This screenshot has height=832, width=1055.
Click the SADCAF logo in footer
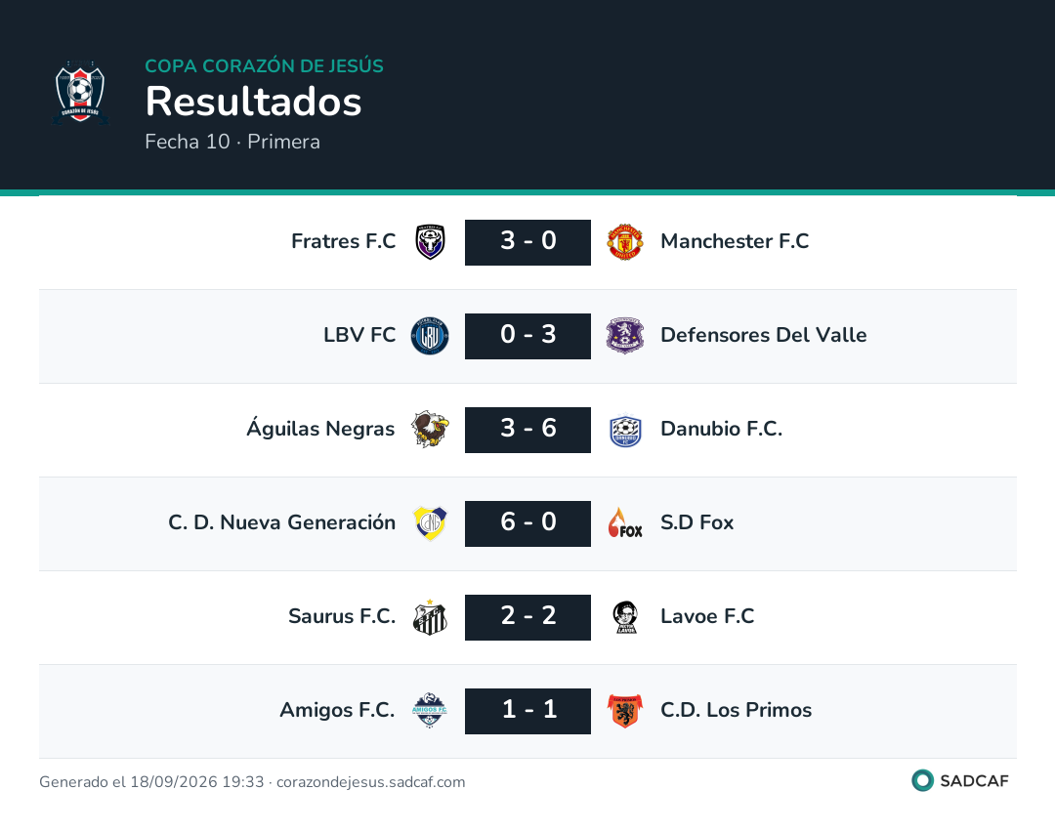(960, 780)
